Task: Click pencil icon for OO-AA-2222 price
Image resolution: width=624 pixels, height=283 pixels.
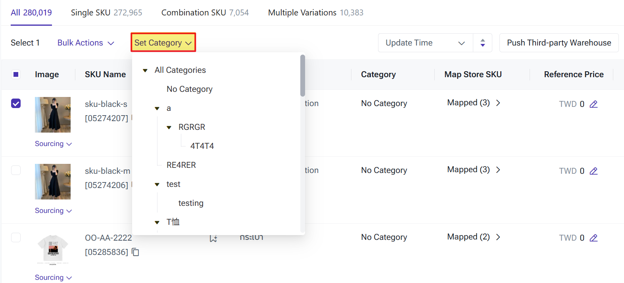Action: tap(593, 238)
